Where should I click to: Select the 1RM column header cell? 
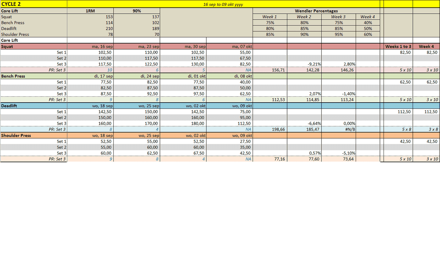[90, 11]
